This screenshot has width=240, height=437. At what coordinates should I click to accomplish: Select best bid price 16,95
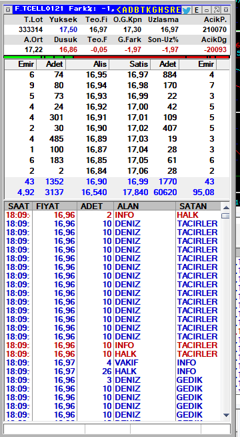(97, 75)
